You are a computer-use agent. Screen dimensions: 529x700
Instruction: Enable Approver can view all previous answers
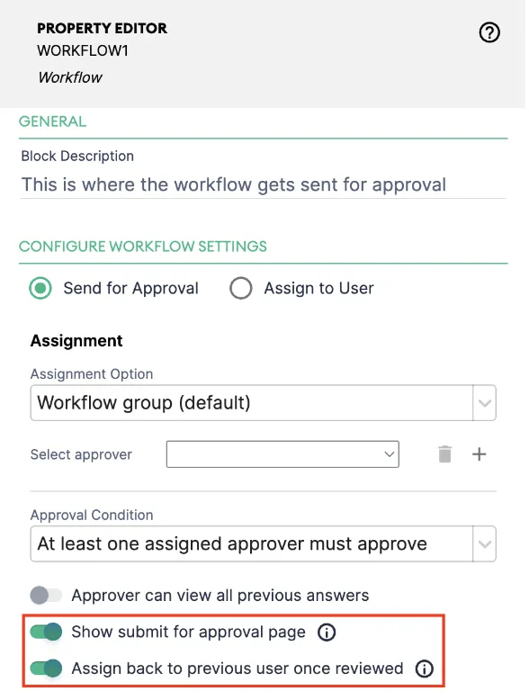(x=46, y=595)
